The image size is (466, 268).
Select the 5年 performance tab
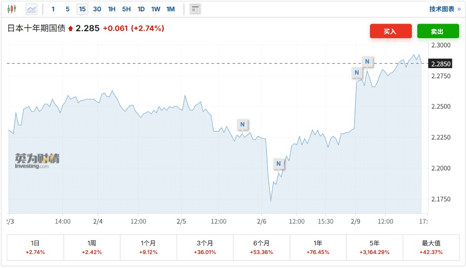[374, 247]
